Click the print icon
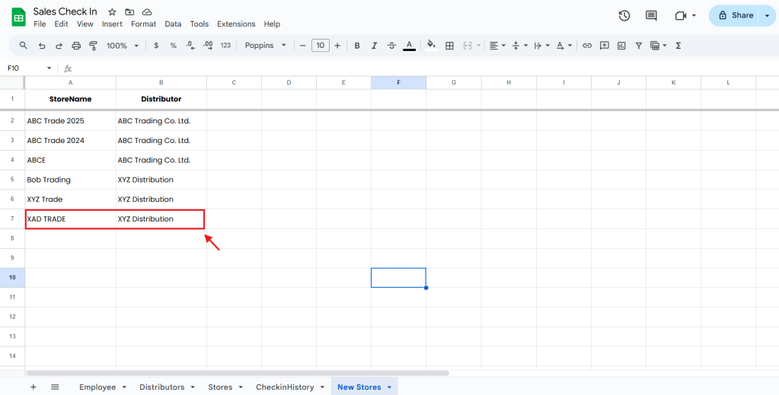 click(76, 46)
